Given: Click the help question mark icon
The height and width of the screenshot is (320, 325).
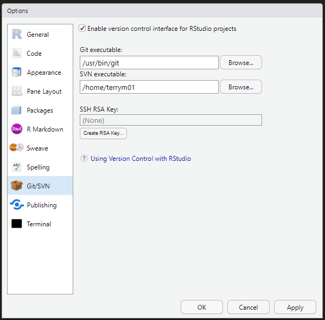Looking at the screenshot, I should [x=84, y=159].
